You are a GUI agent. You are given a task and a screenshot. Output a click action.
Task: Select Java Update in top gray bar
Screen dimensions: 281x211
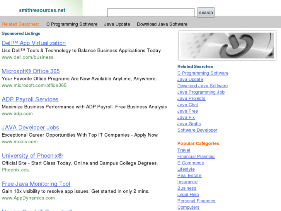[x=117, y=24]
